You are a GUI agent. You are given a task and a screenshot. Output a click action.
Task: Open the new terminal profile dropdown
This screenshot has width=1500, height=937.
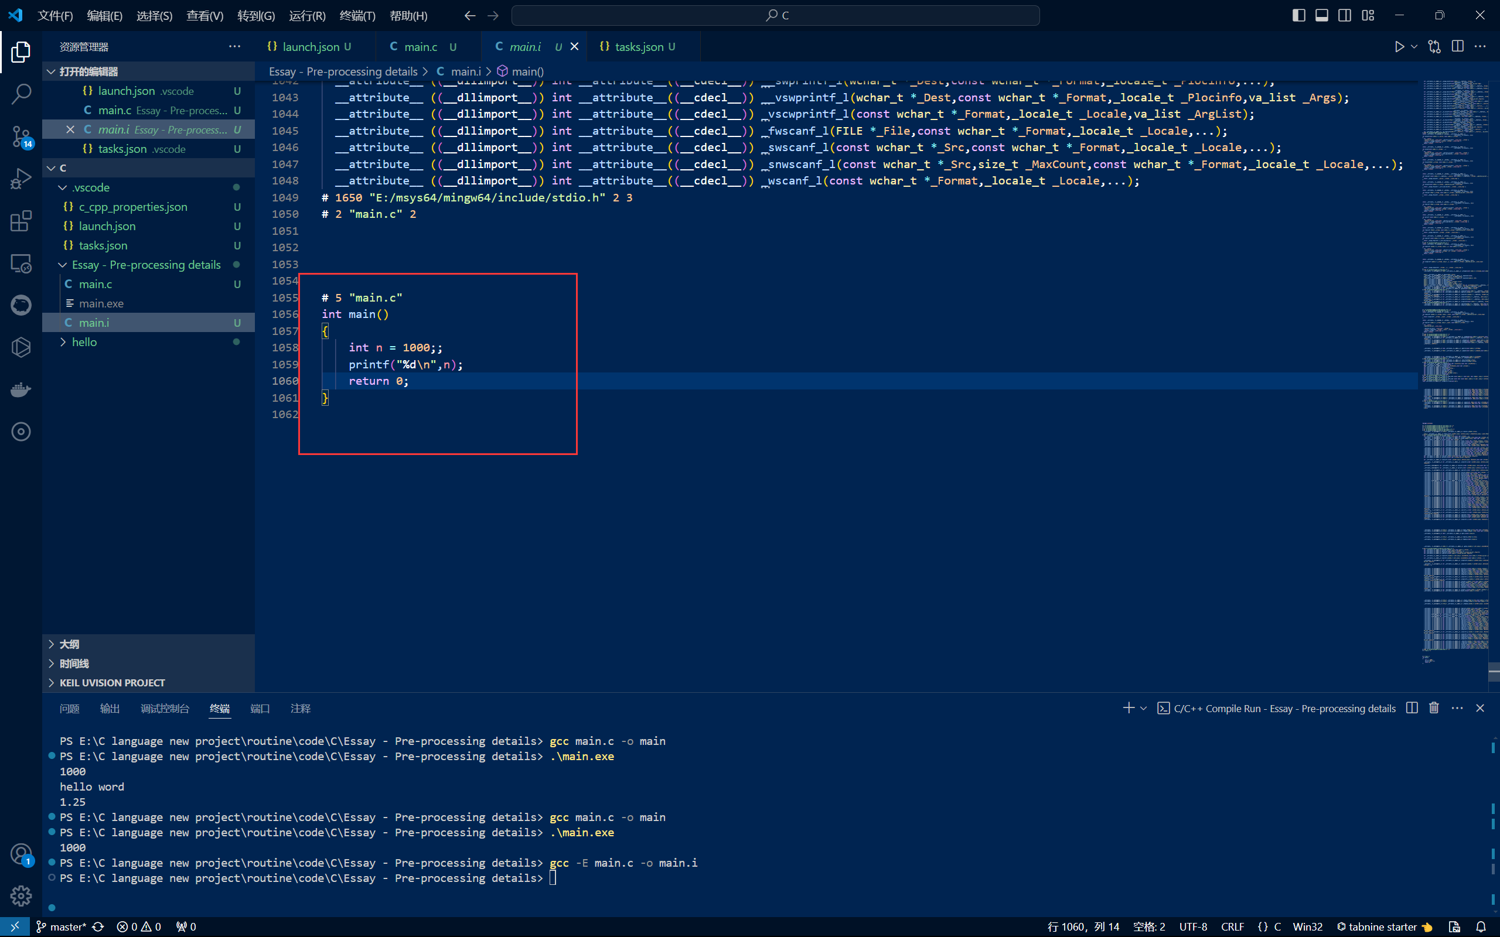(1144, 707)
